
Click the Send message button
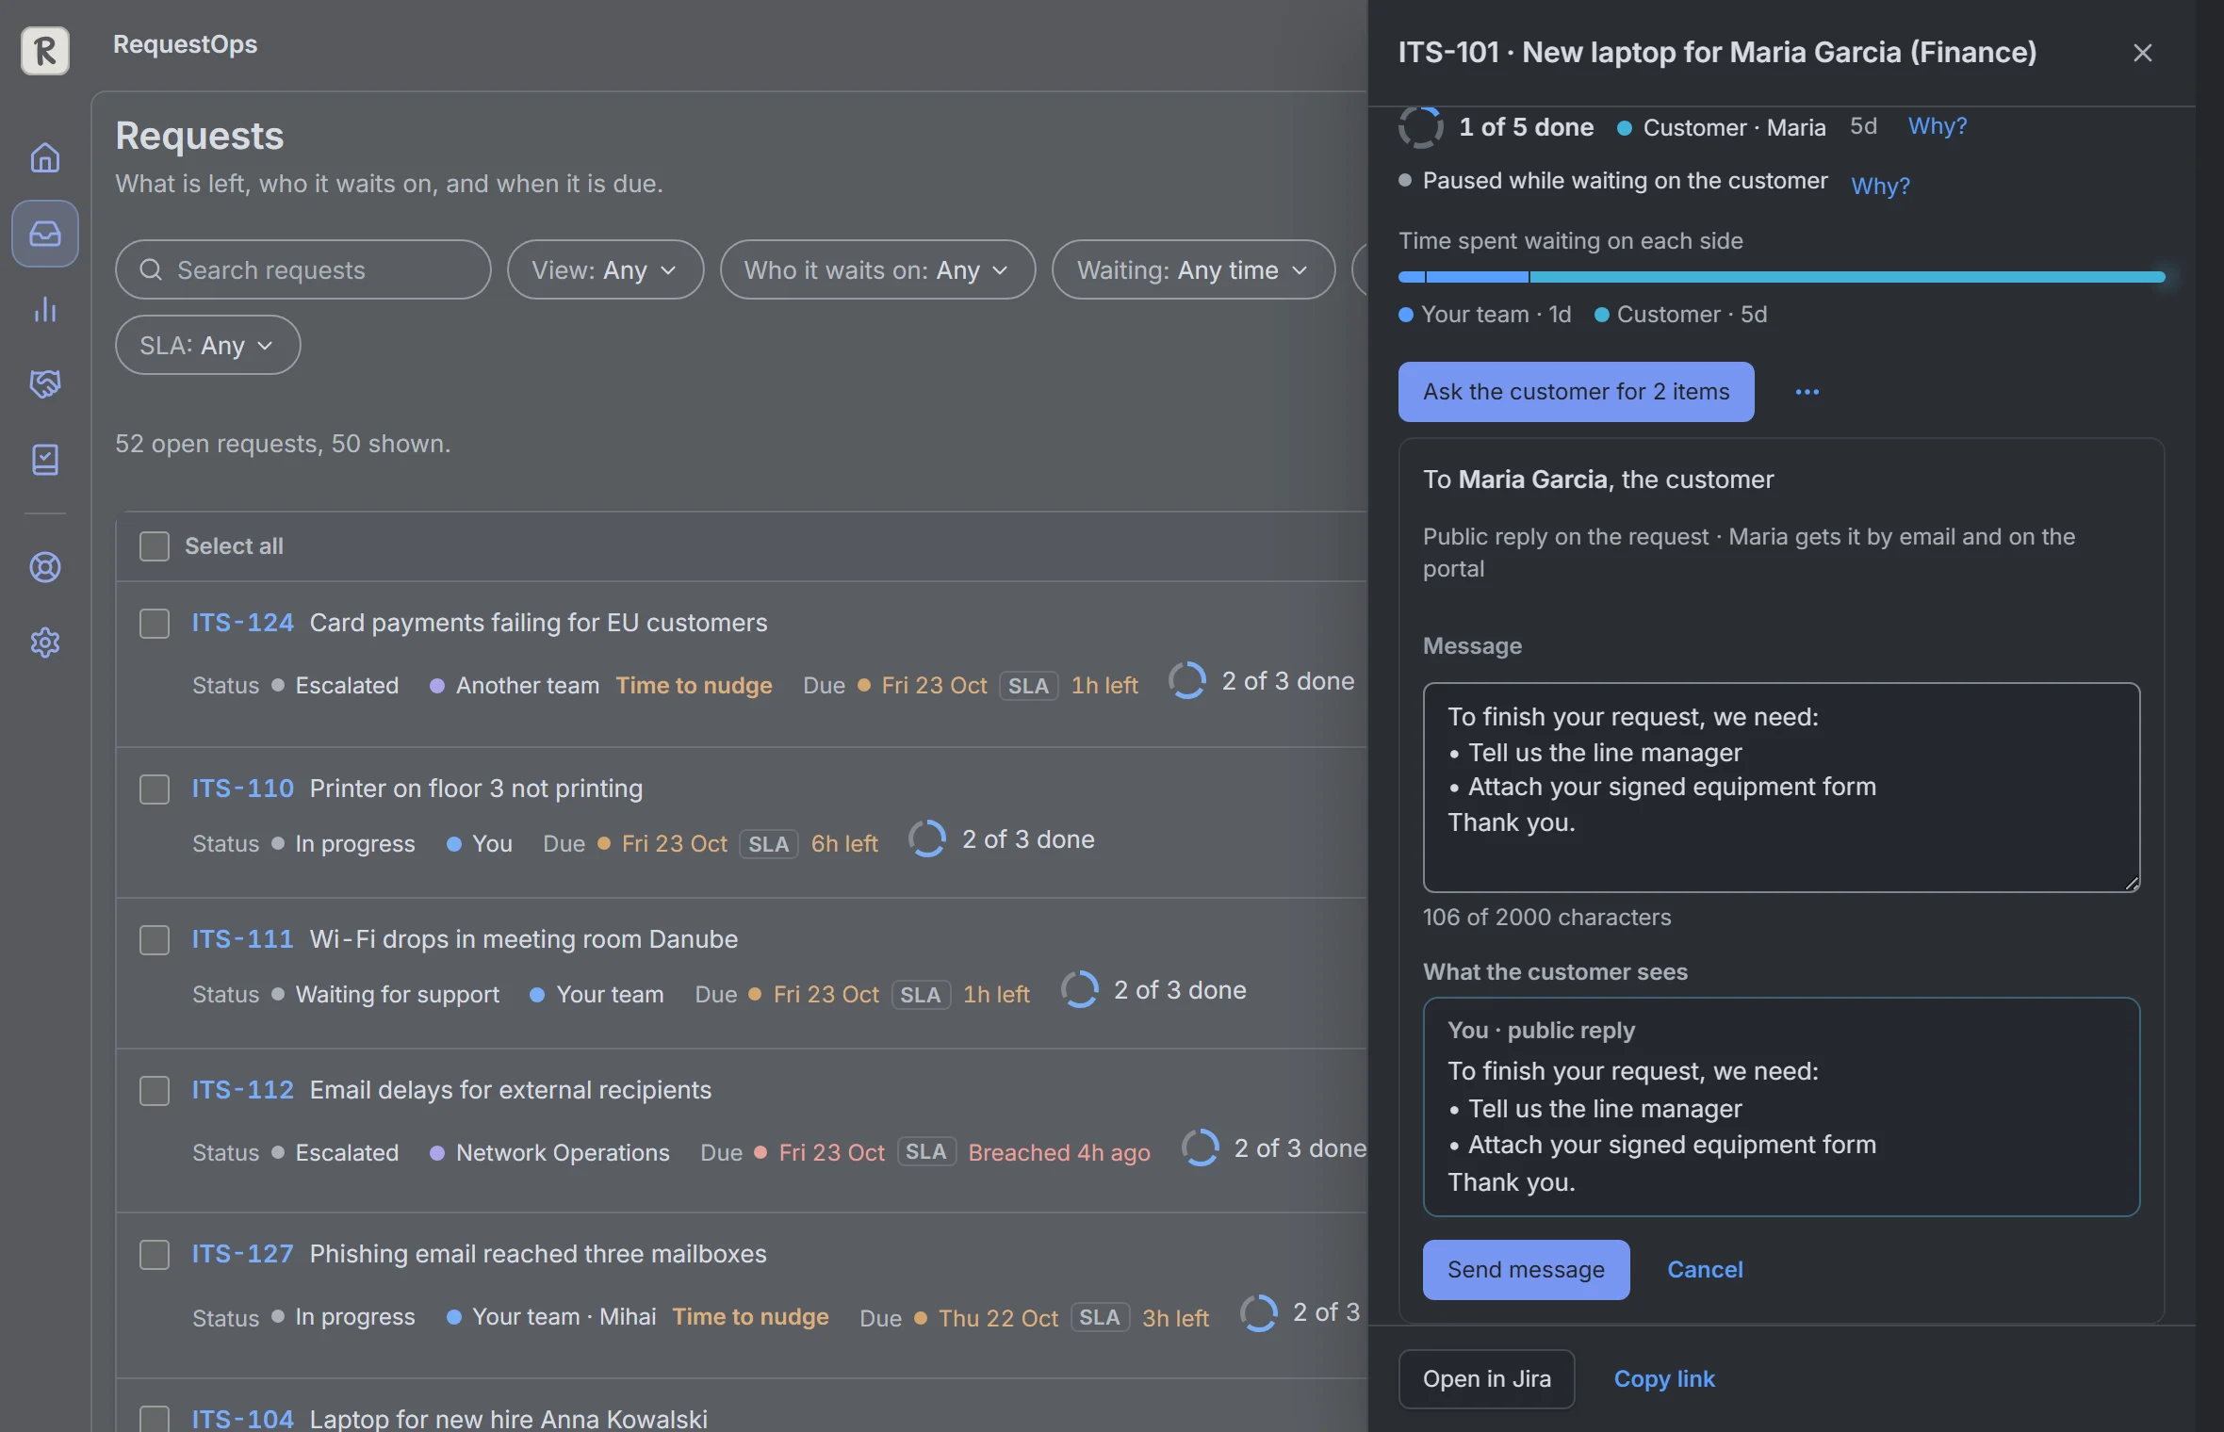click(1526, 1270)
